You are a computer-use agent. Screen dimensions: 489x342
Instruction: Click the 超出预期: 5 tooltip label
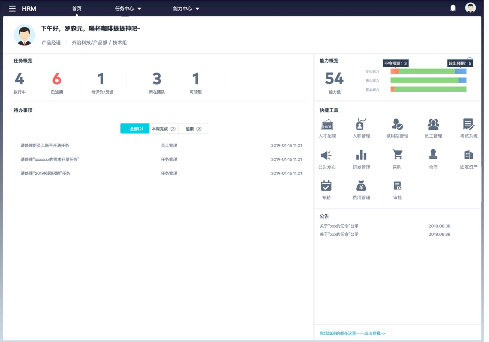tap(460, 63)
